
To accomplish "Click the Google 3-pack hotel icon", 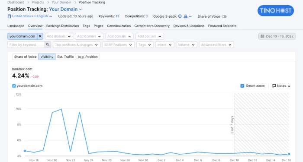I will point(186,16).
